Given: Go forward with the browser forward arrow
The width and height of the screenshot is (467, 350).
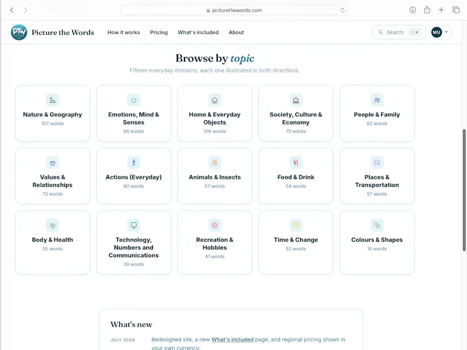Looking at the screenshot, I should pyautogui.click(x=25, y=10).
